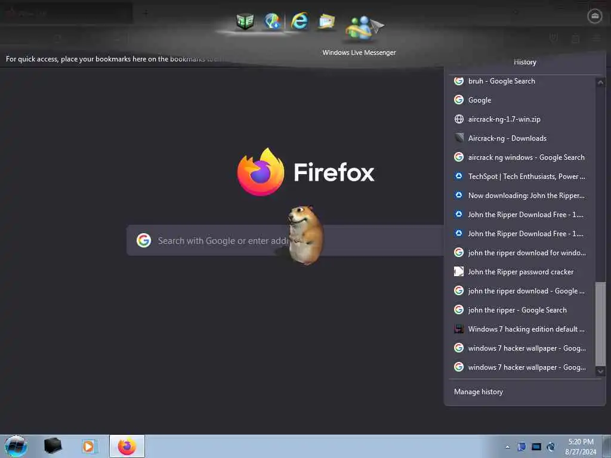The width and height of the screenshot is (611, 458).
Task: Click the history list scroll-up arrow
Action: [x=600, y=82]
